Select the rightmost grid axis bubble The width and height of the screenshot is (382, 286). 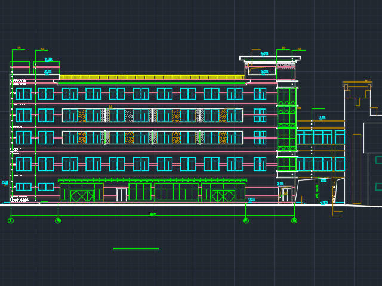(x=294, y=220)
